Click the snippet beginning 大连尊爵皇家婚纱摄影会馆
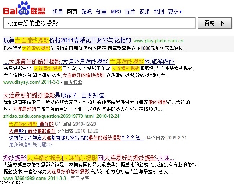 [100, 168]
